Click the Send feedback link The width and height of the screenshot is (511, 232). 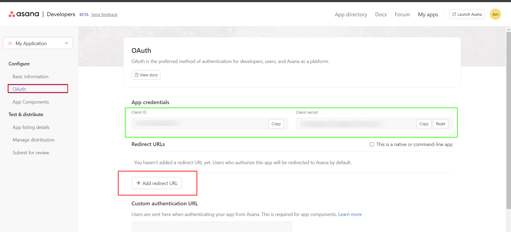(x=104, y=15)
